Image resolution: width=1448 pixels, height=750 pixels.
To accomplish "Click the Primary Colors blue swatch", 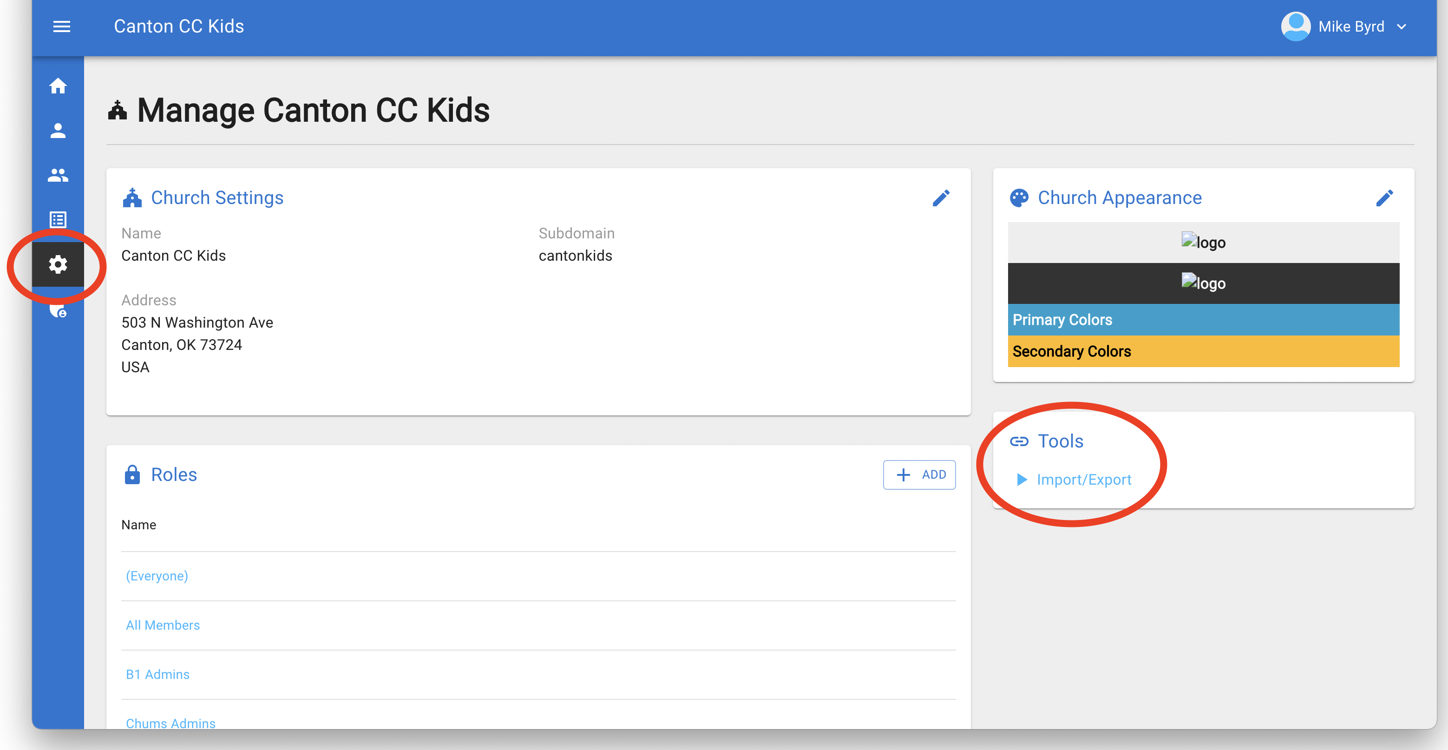I will [1203, 321].
